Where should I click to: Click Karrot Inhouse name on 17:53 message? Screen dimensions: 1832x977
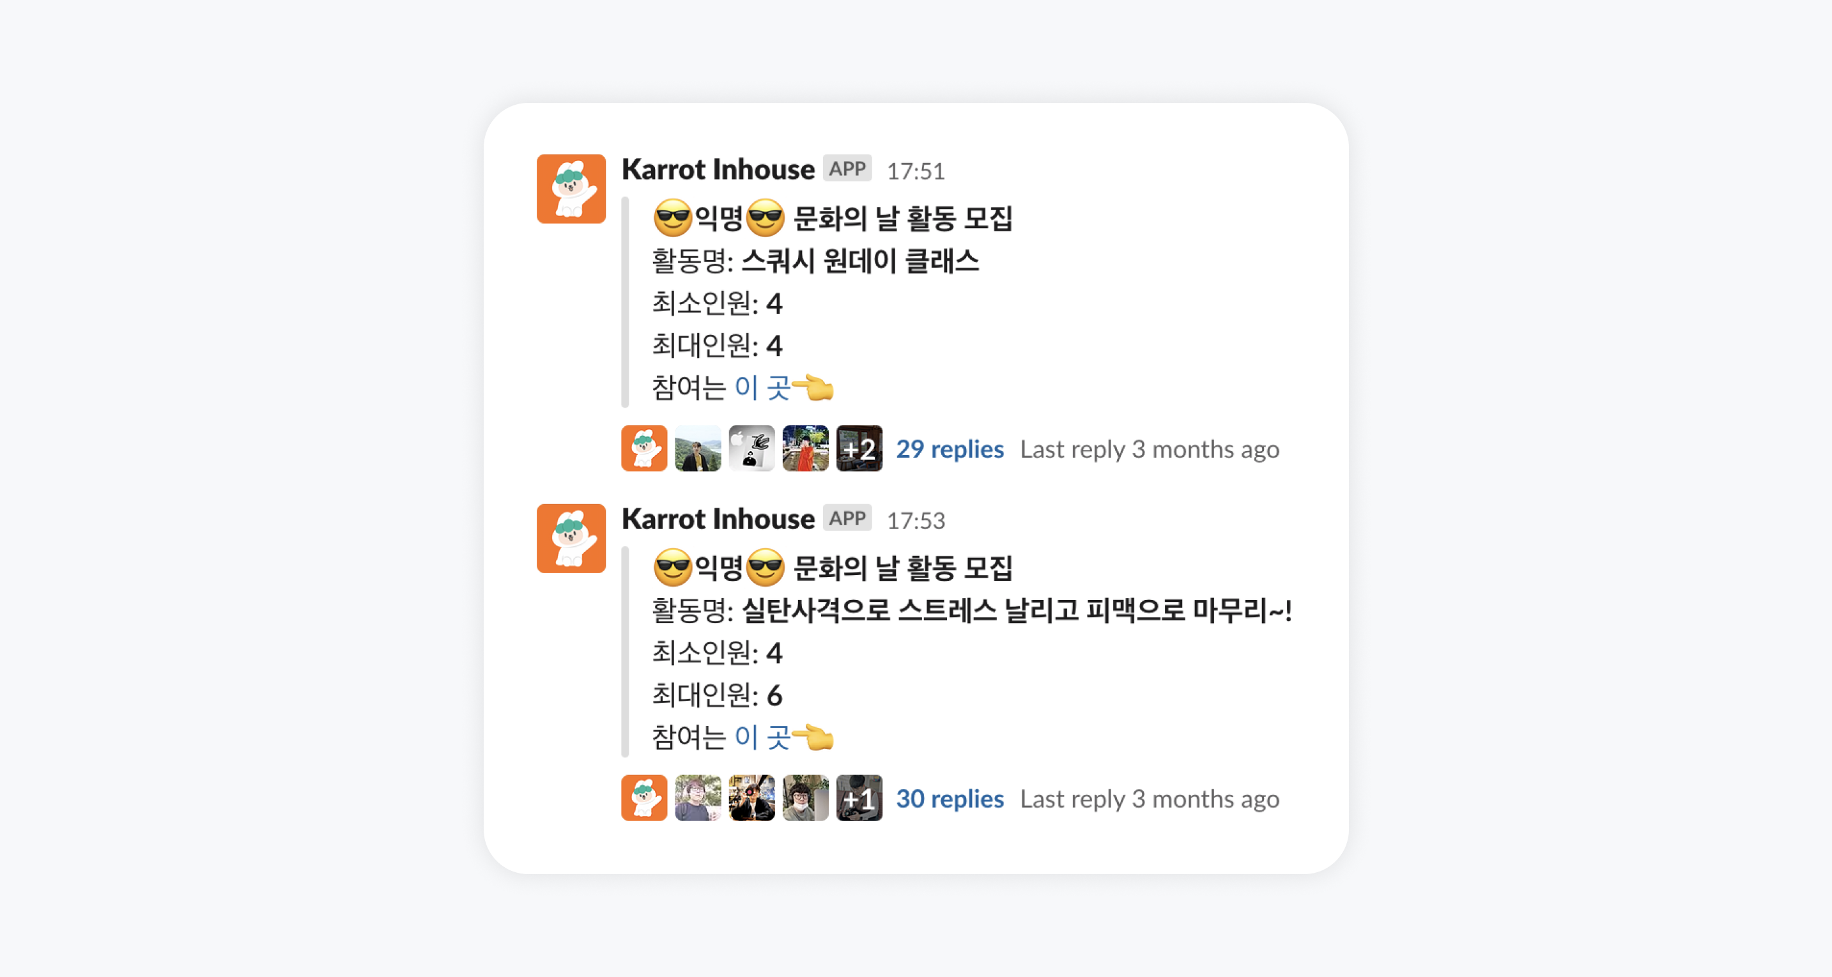click(718, 519)
